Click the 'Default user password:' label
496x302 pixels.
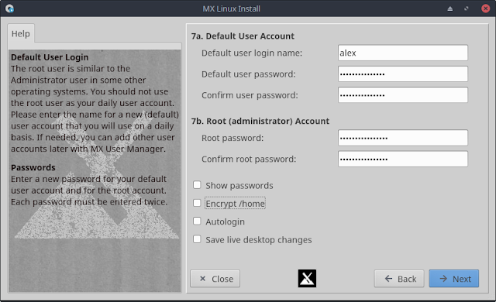coord(249,74)
